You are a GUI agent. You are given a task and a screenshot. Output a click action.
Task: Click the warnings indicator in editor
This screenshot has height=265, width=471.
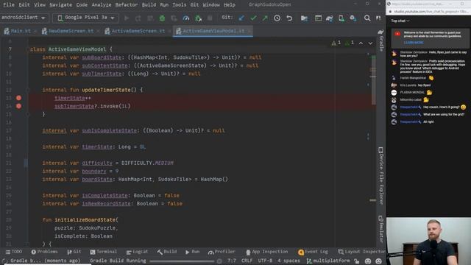(x=336, y=43)
